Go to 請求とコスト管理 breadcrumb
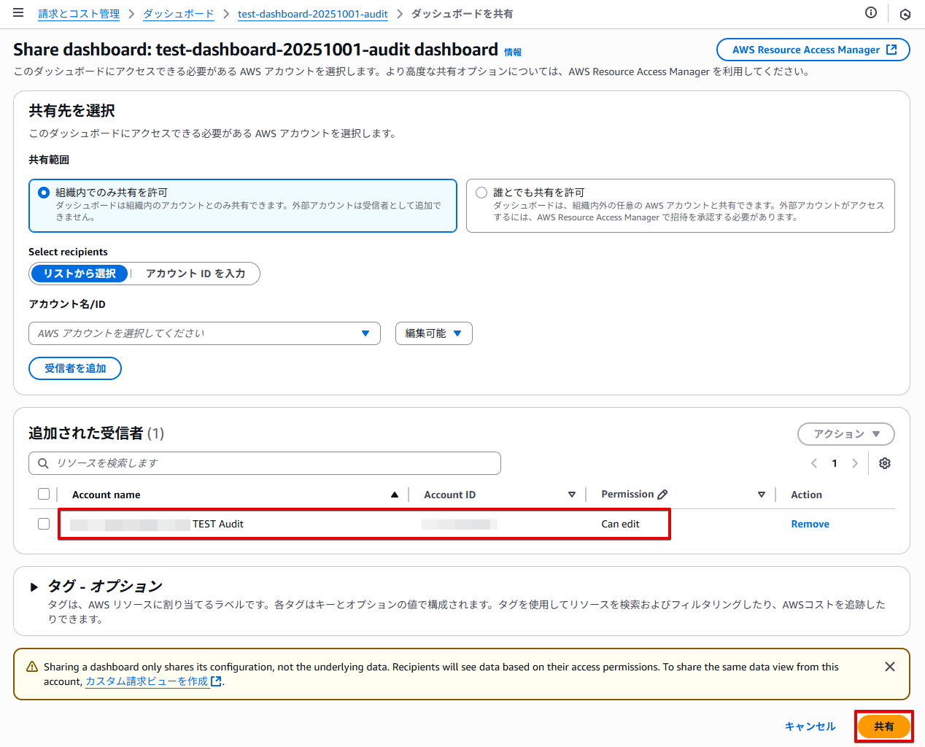This screenshot has width=925, height=747. pos(79,14)
